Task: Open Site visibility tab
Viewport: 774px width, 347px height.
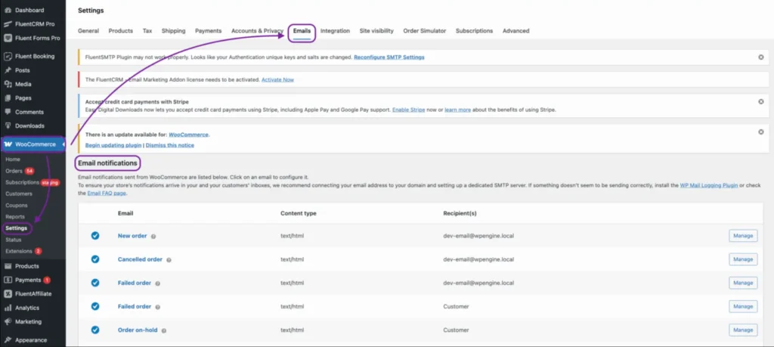Action: (x=376, y=30)
